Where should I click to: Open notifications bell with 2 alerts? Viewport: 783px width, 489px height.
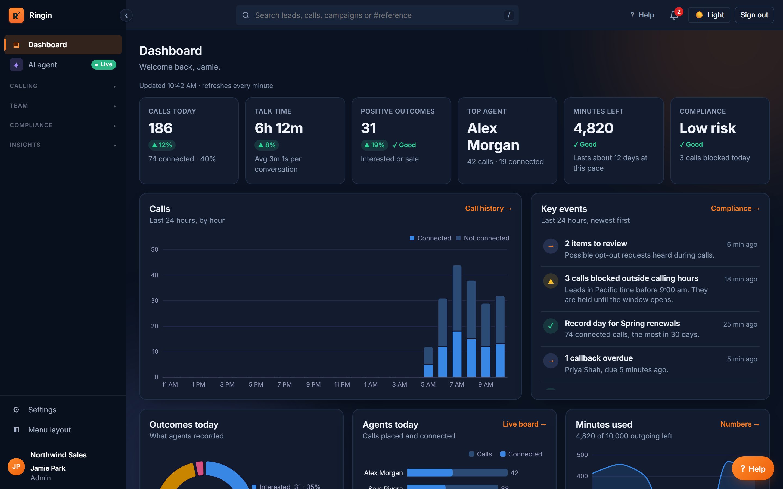coord(674,15)
